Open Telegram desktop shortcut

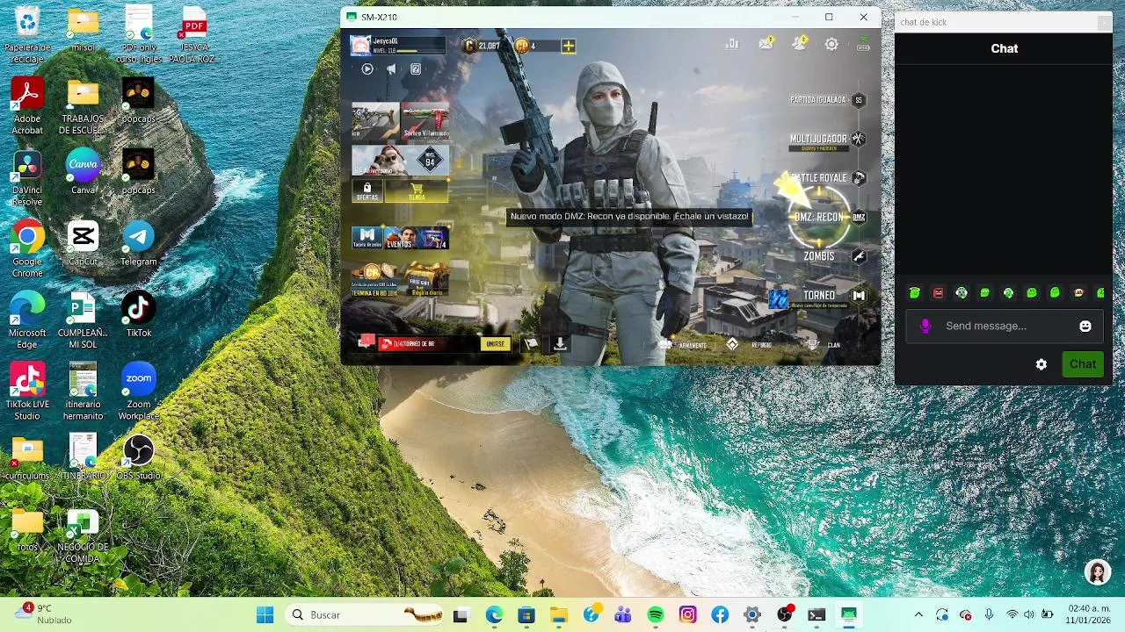[x=139, y=243]
